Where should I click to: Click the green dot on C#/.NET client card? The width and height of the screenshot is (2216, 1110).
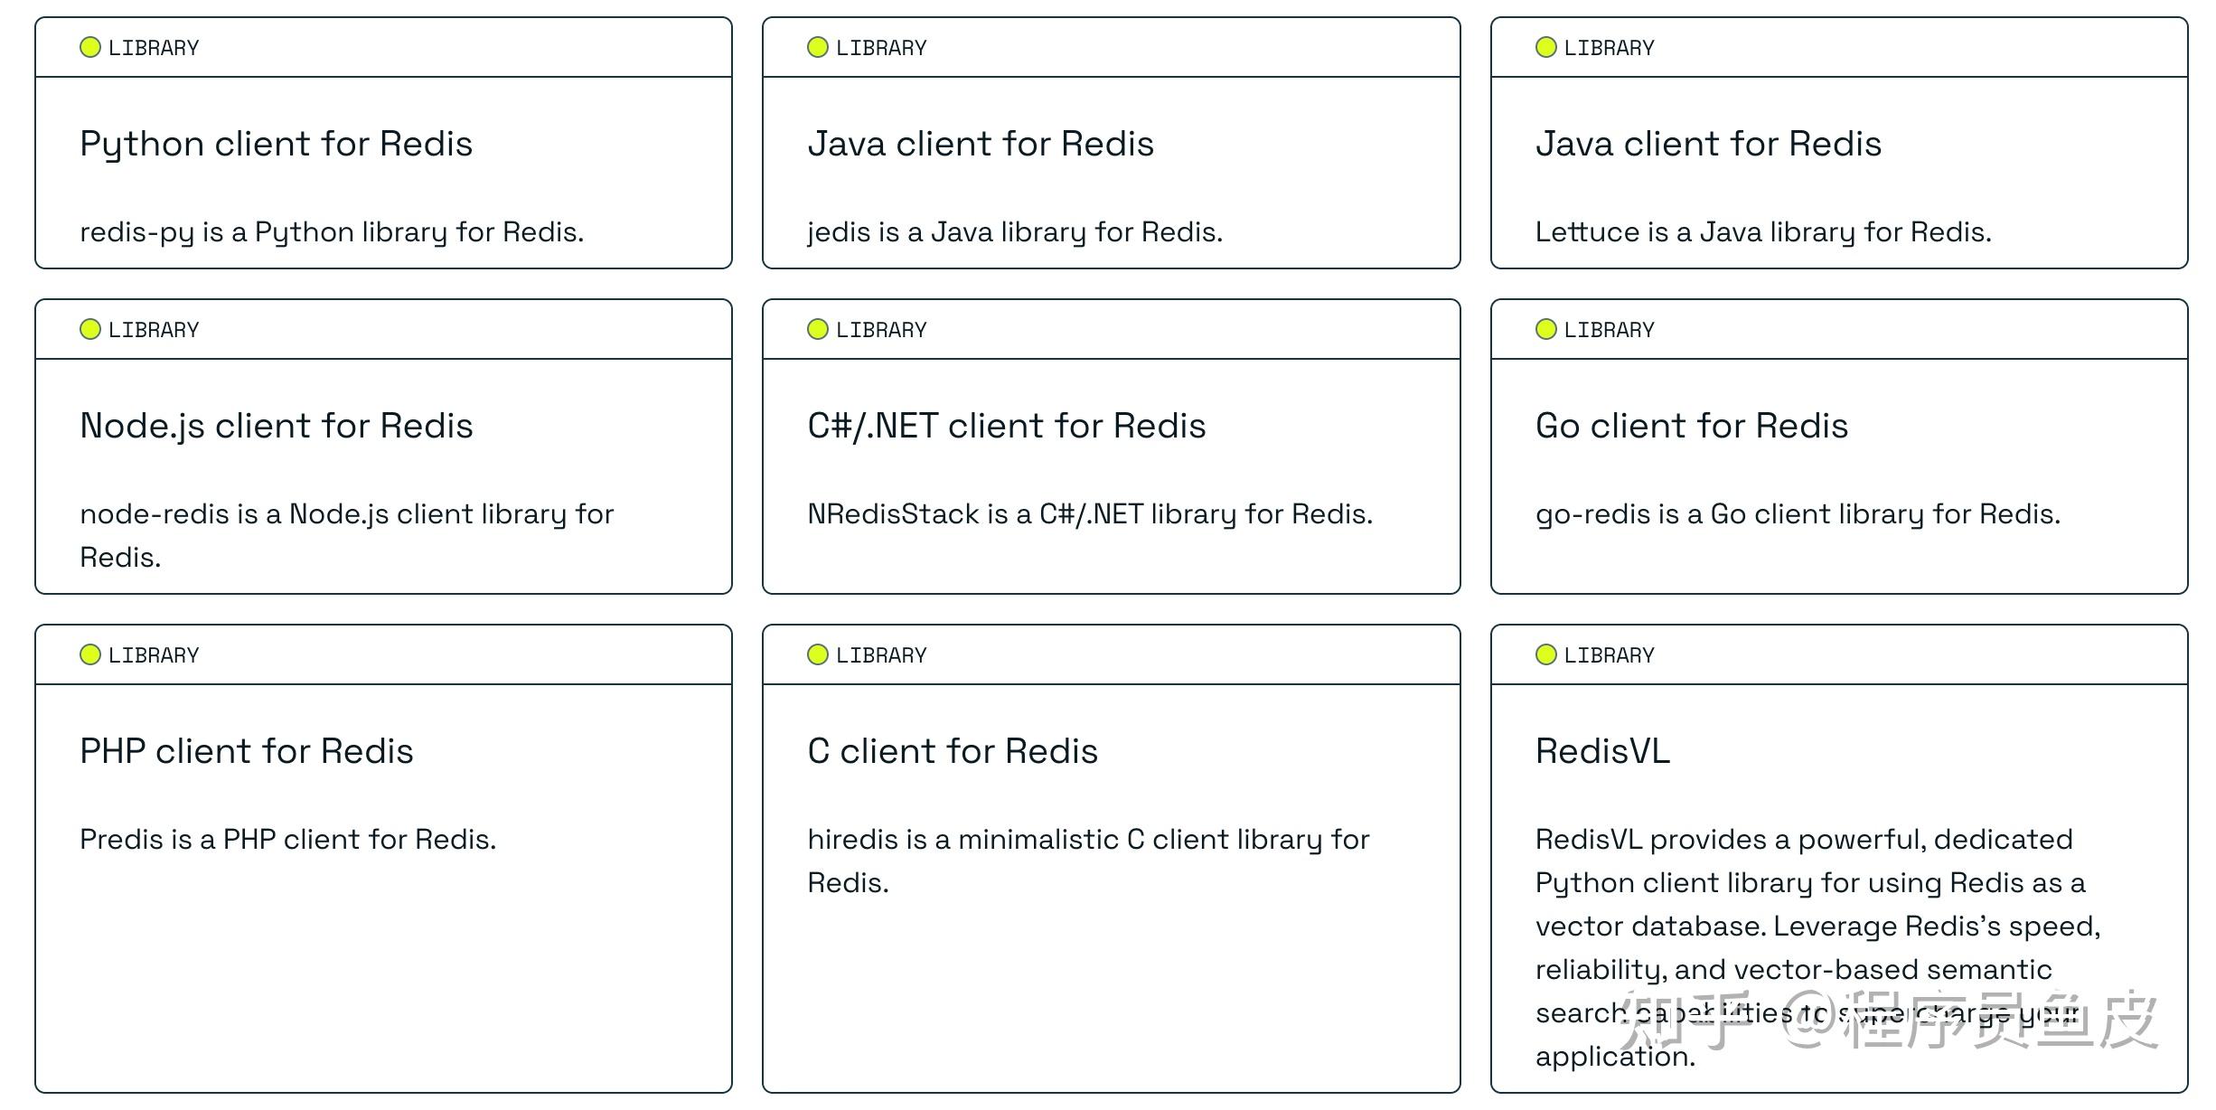[818, 329]
